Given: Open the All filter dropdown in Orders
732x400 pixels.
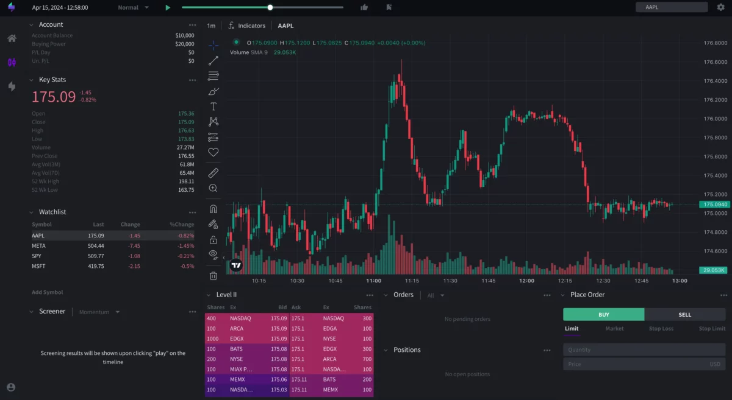Looking at the screenshot, I should (436, 295).
